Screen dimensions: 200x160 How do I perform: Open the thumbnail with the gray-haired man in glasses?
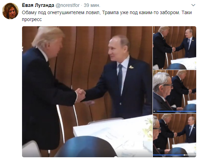[175, 92]
